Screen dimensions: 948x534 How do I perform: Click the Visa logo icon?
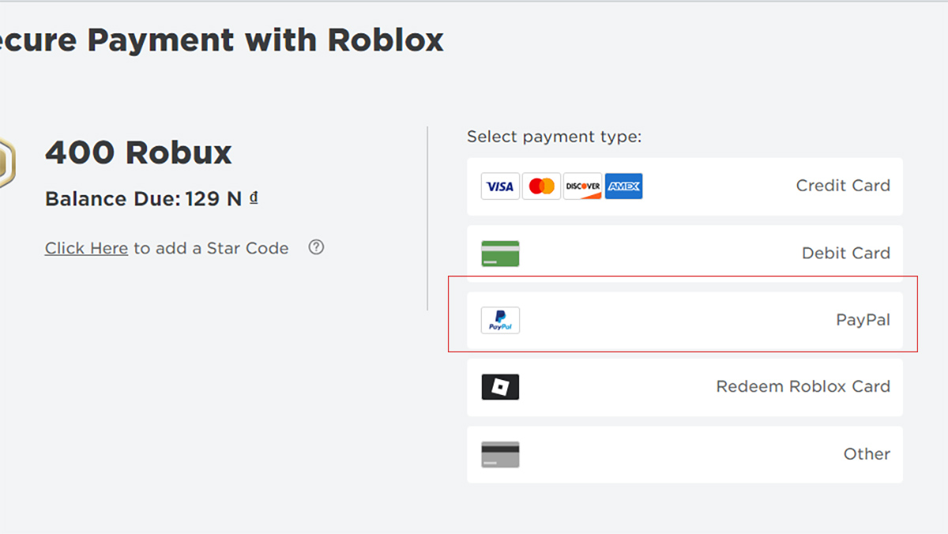(500, 186)
